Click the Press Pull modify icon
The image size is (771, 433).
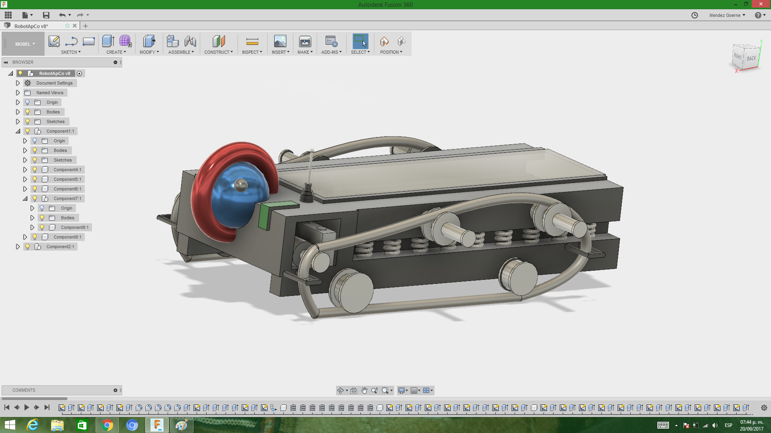[x=149, y=41]
